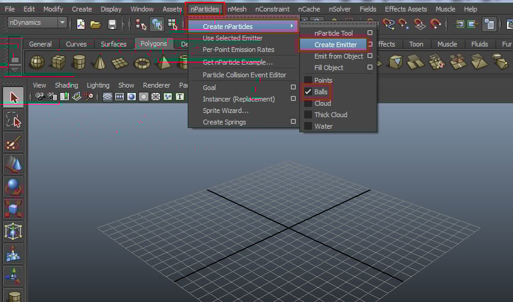Click the output connections icon
Image resolution: width=513 pixels, height=302 pixels.
[x=472, y=24]
